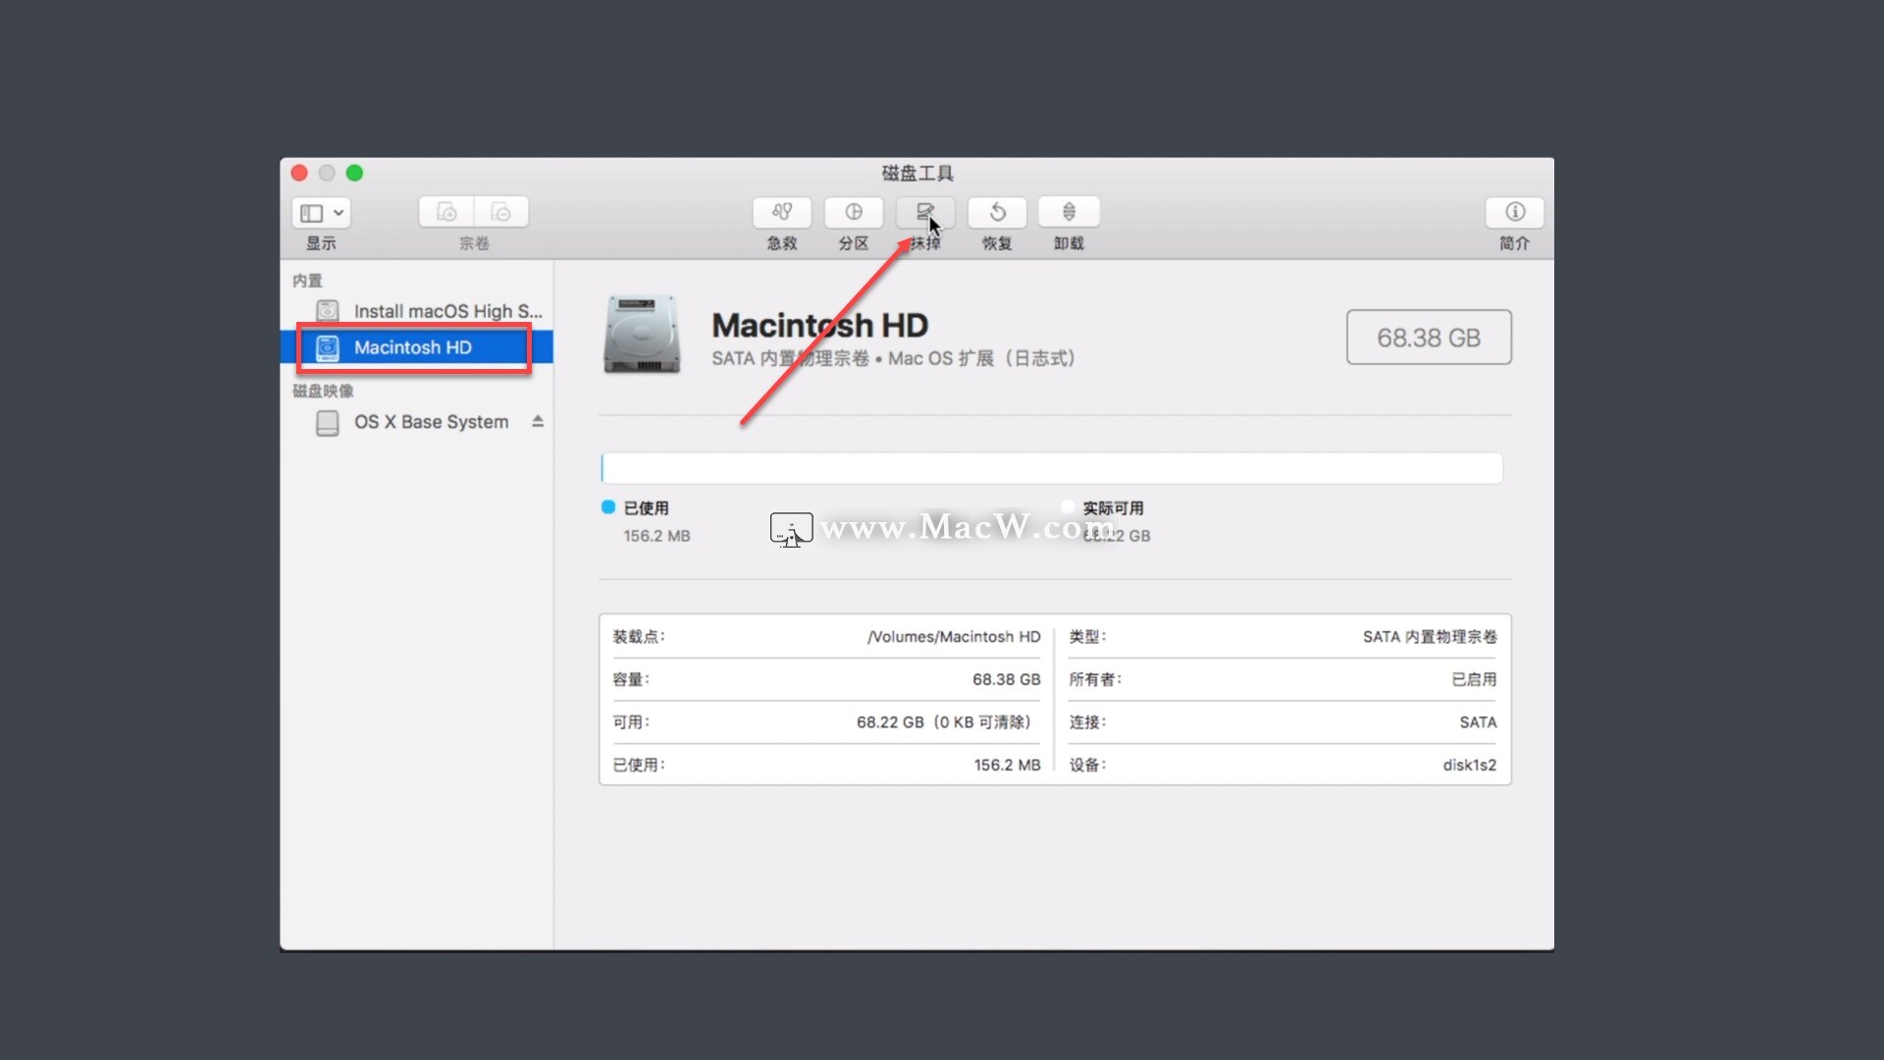The height and width of the screenshot is (1060, 1884).
Task: Click the remove volume toolbar icon
Action: [x=500, y=212]
